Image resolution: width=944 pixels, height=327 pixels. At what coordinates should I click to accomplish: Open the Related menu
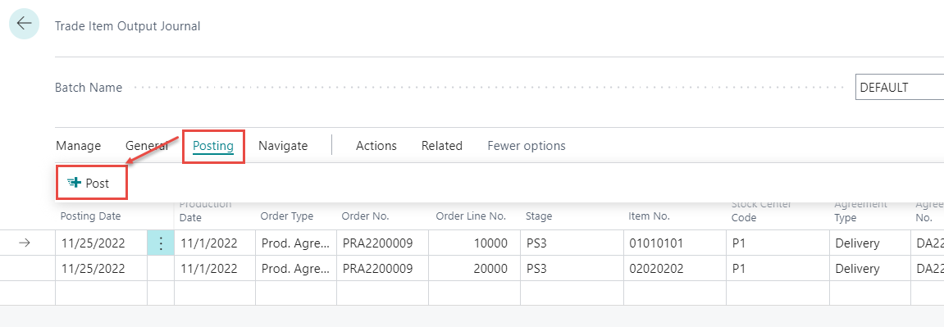[x=442, y=145]
